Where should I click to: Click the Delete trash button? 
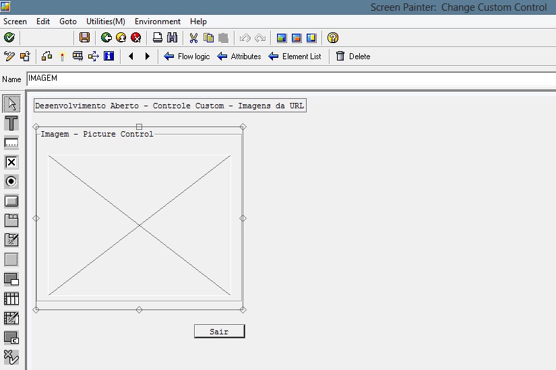coord(353,57)
